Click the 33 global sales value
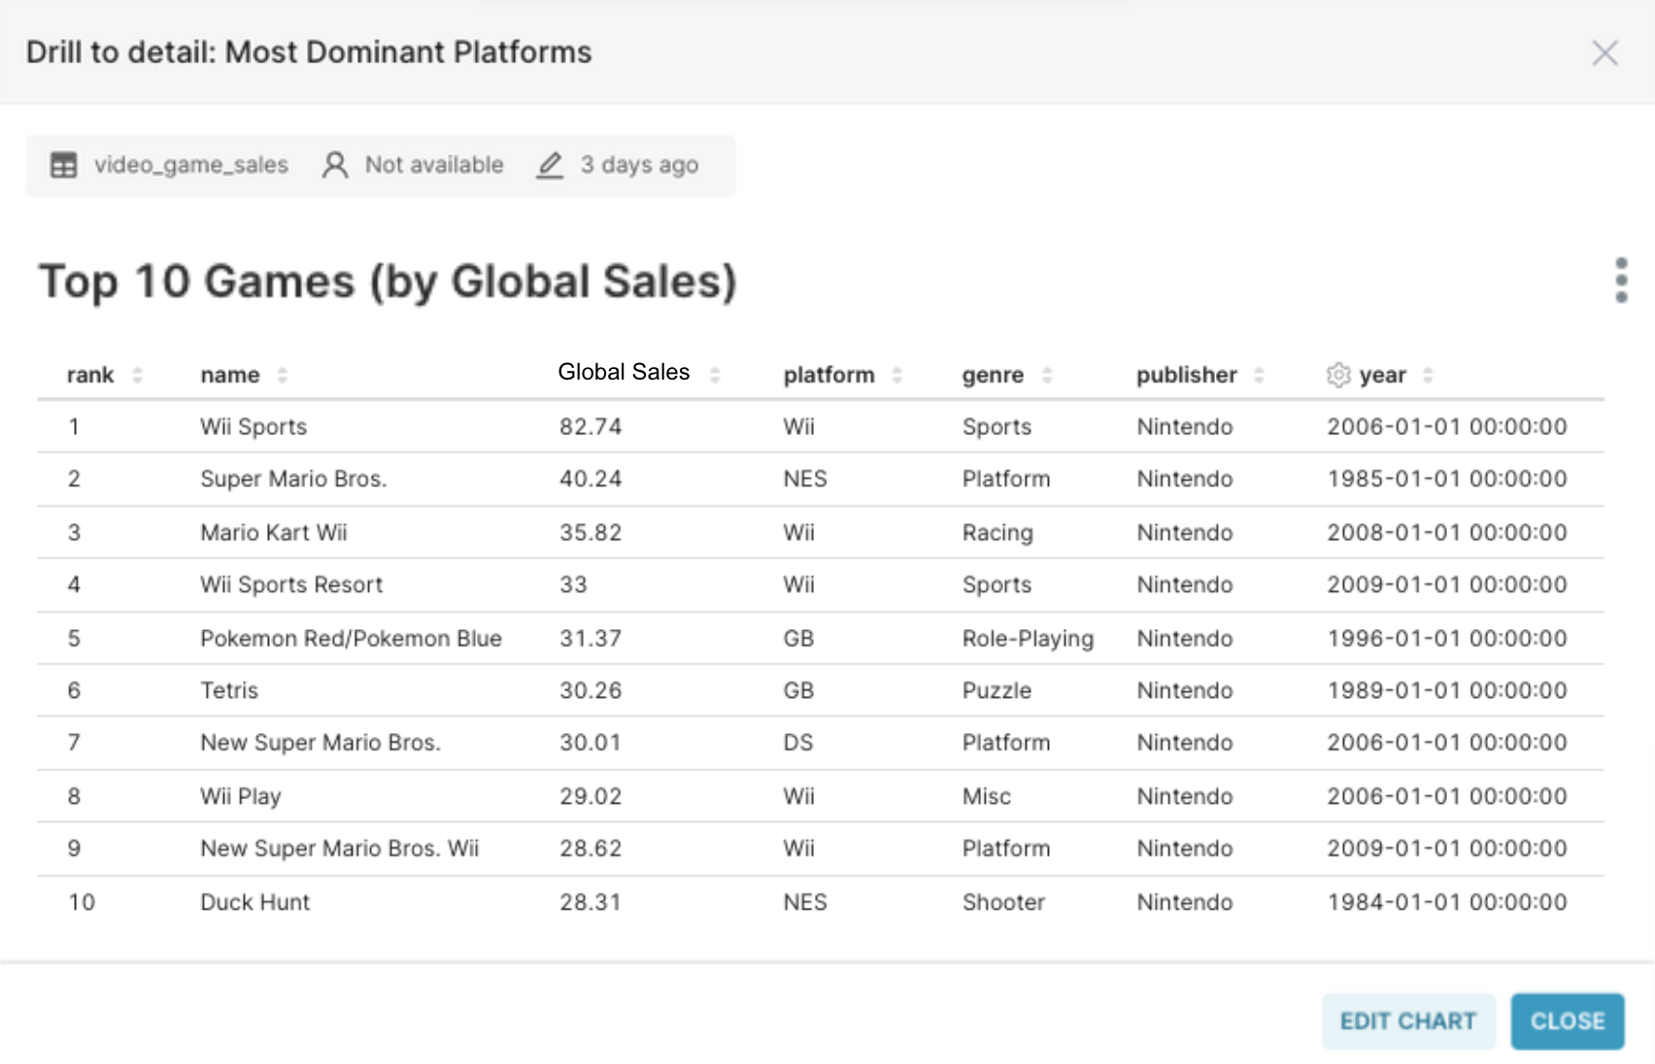This screenshot has height=1064, width=1655. [573, 584]
